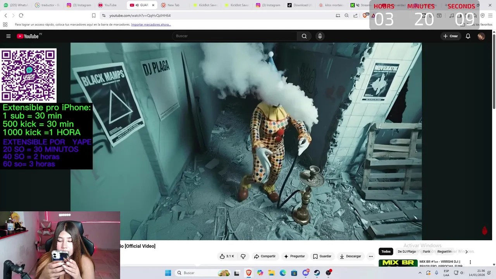496x279 pixels.
Task: Focus the YouTube Buscar search field
Action: pyautogui.click(x=234, y=36)
